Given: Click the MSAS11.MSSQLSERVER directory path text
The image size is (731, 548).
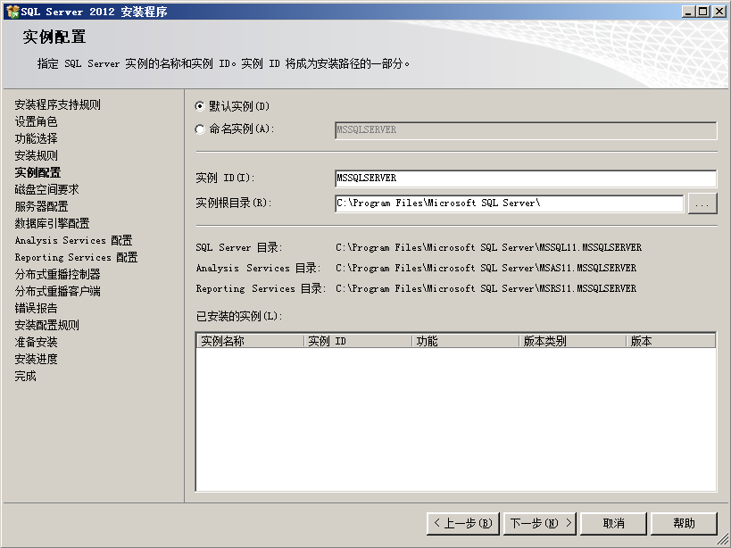Looking at the screenshot, I should (486, 268).
